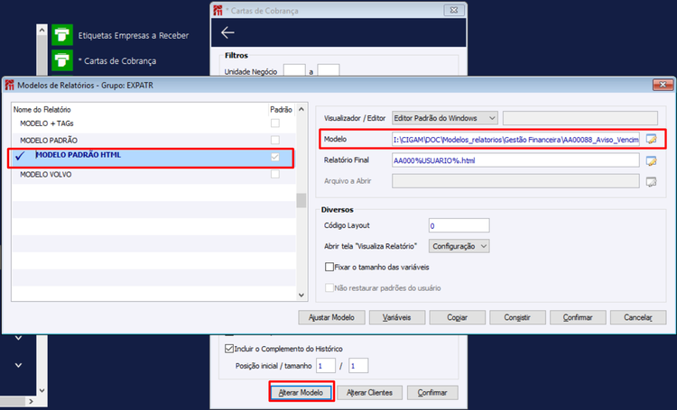Open the Visualizador / Editor dropdown
Image resolution: width=677 pixels, height=410 pixels.
(x=445, y=118)
